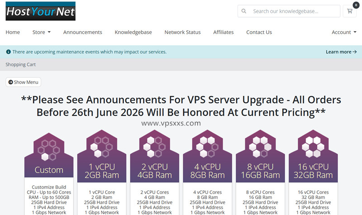
Task: Click 'Customize Build' text
Action: [49, 187]
